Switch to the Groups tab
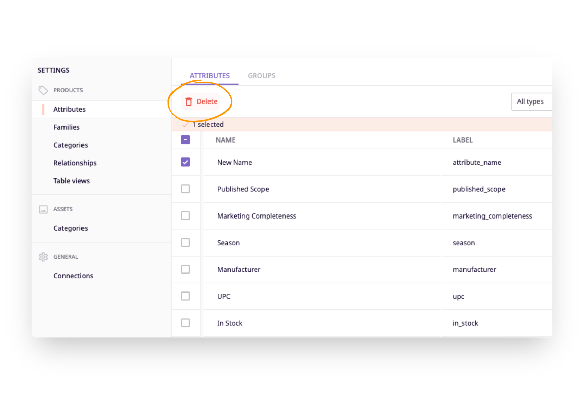Viewport: 584px width, 395px height. pos(261,76)
